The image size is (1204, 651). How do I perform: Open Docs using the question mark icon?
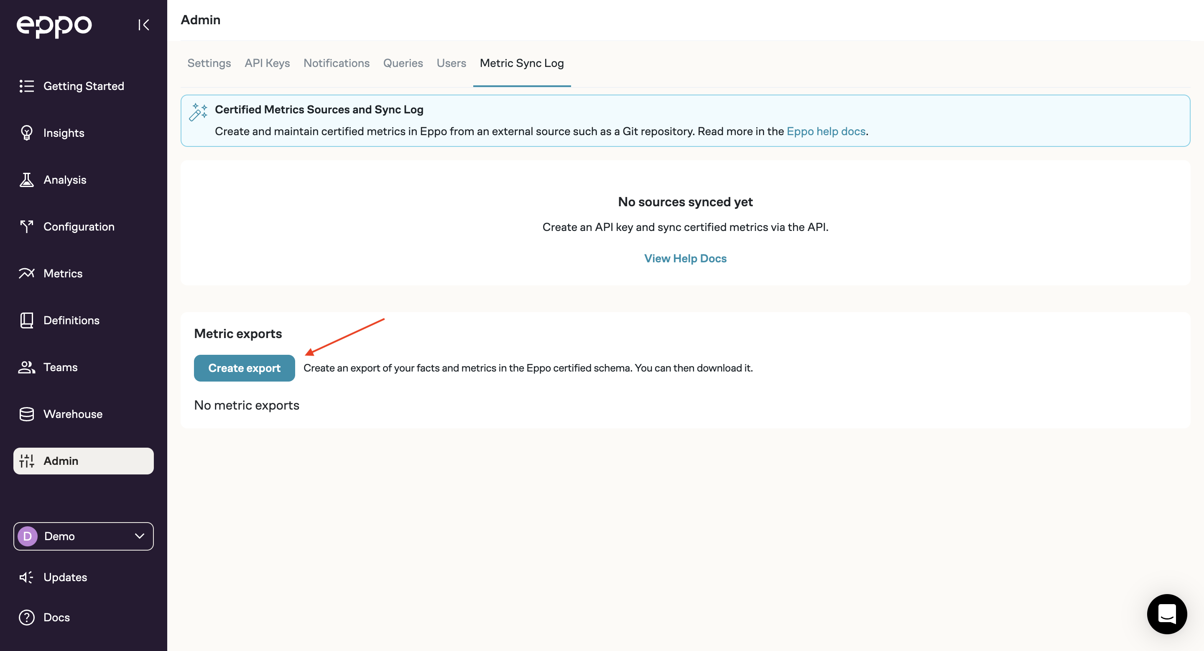(27, 618)
